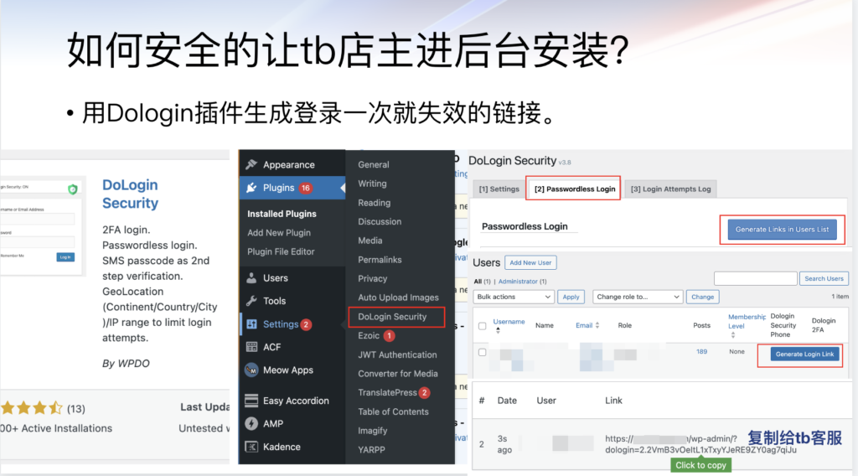The height and width of the screenshot is (476, 858).
Task: Click the Settings sliders icon
Action: pos(251,324)
